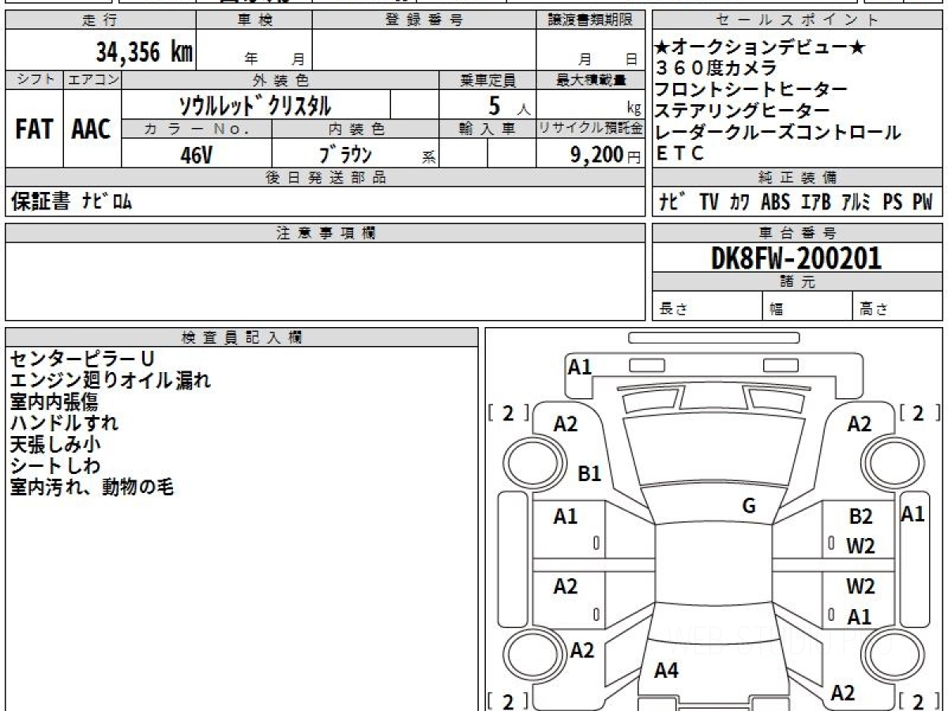
Task: Click note エンジン廻りオイル漏れ
Action: pyautogui.click(x=111, y=380)
